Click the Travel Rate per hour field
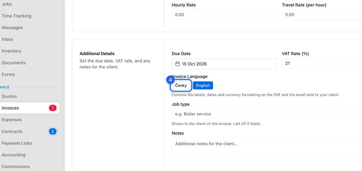362x171 pixels. (x=322, y=14)
